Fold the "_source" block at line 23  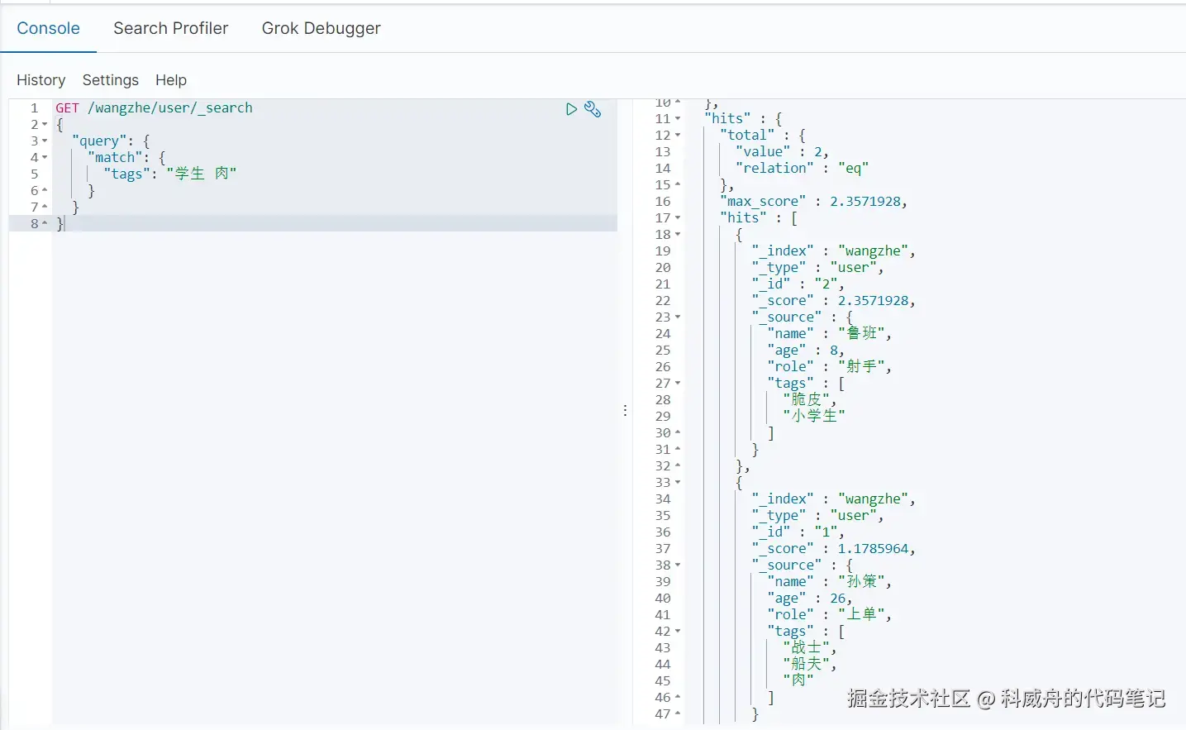tap(678, 317)
